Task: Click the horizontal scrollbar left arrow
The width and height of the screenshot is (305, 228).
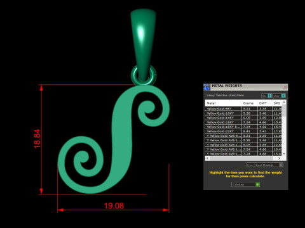Action: 208,158
